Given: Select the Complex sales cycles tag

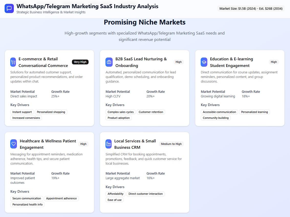Looking at the screenshot, I should point(121,112).
